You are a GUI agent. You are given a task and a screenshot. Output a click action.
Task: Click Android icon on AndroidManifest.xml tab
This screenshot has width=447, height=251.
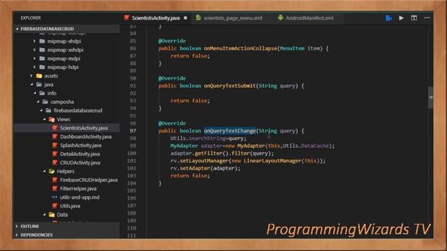(281, 17)
